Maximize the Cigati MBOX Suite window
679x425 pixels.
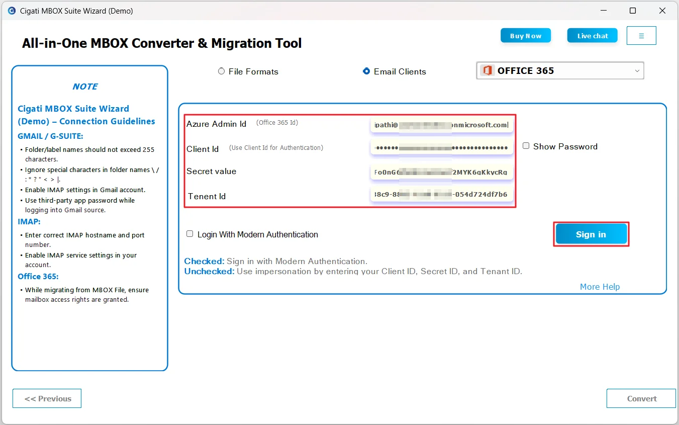click(633, 11)
